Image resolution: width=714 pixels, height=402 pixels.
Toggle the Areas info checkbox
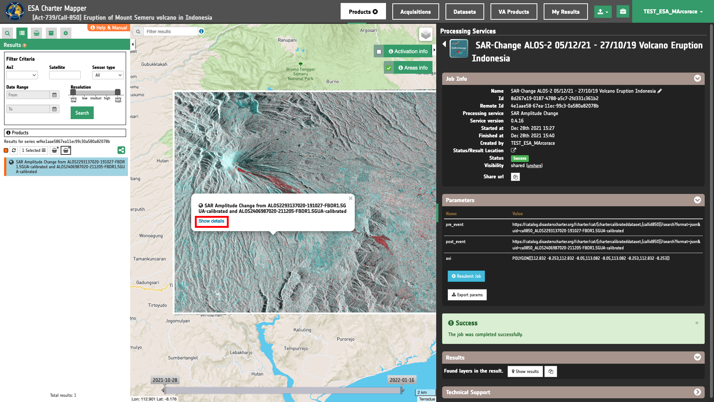click(x=389, y=68)
